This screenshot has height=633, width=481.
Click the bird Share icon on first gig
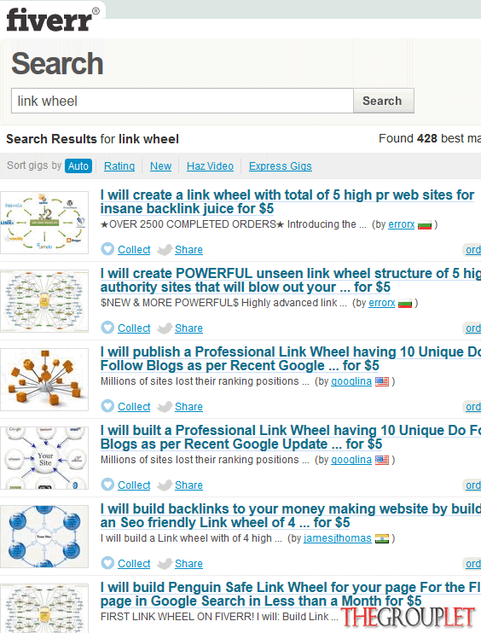point(165,250)
